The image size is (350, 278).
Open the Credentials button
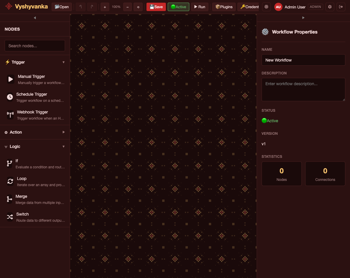point(248,7)
